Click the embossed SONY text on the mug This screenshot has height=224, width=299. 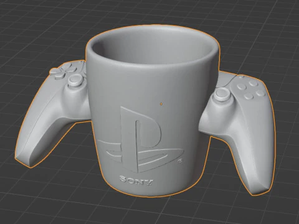(136, 180)
